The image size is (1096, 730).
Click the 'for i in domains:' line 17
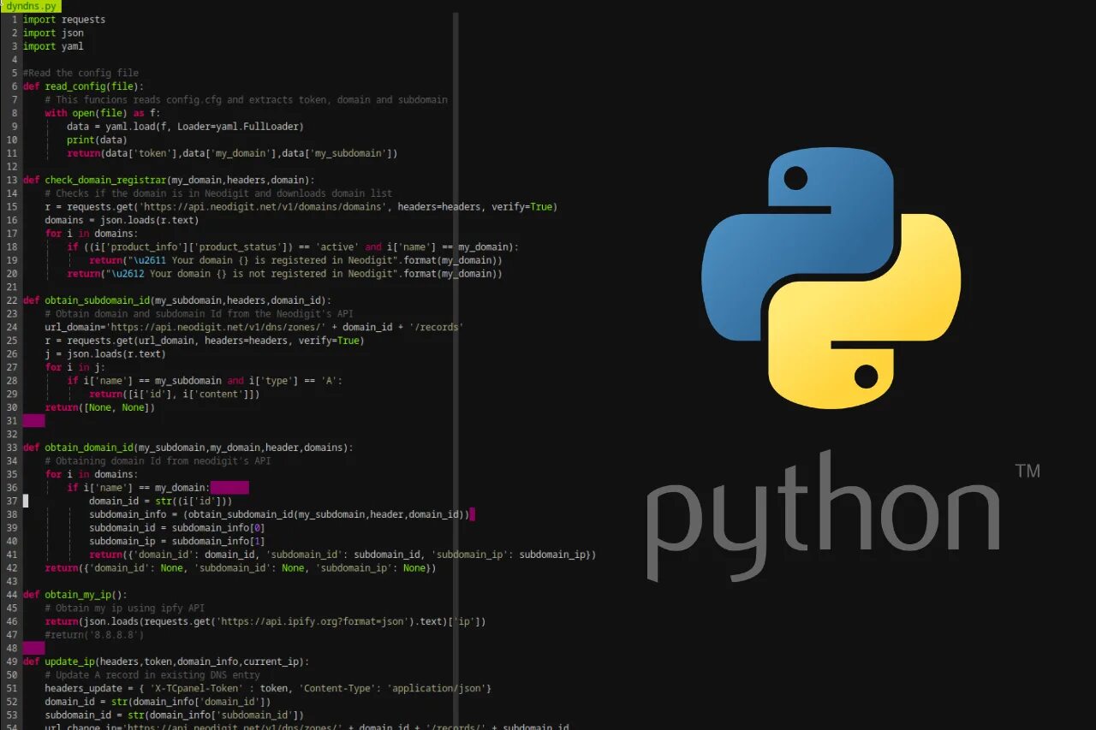click(x=92, y=234)
